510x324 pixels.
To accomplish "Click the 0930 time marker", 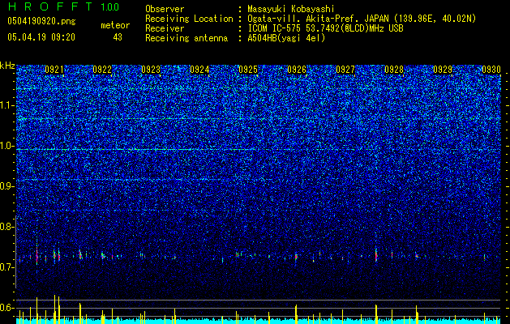I will tap(491, 70).
